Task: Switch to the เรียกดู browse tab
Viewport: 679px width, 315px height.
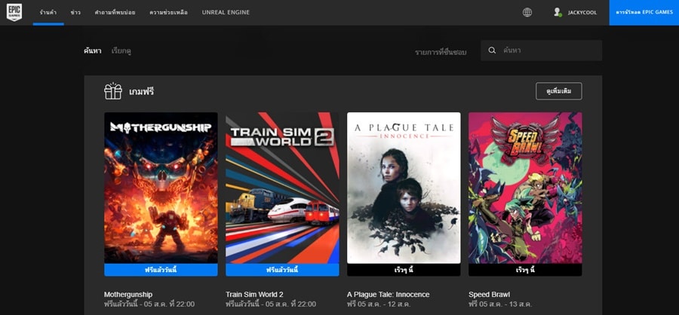Action: [121, 50]
